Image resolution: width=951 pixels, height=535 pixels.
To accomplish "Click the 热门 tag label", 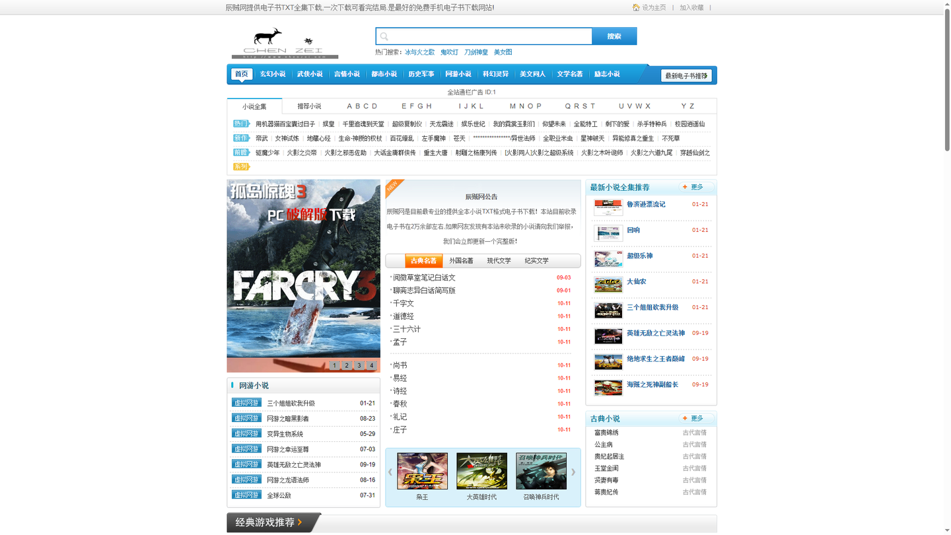I will point(241,124).
